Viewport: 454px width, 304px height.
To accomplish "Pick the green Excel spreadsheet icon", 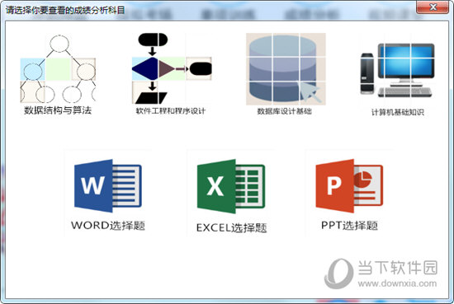I will coord(231,186).
